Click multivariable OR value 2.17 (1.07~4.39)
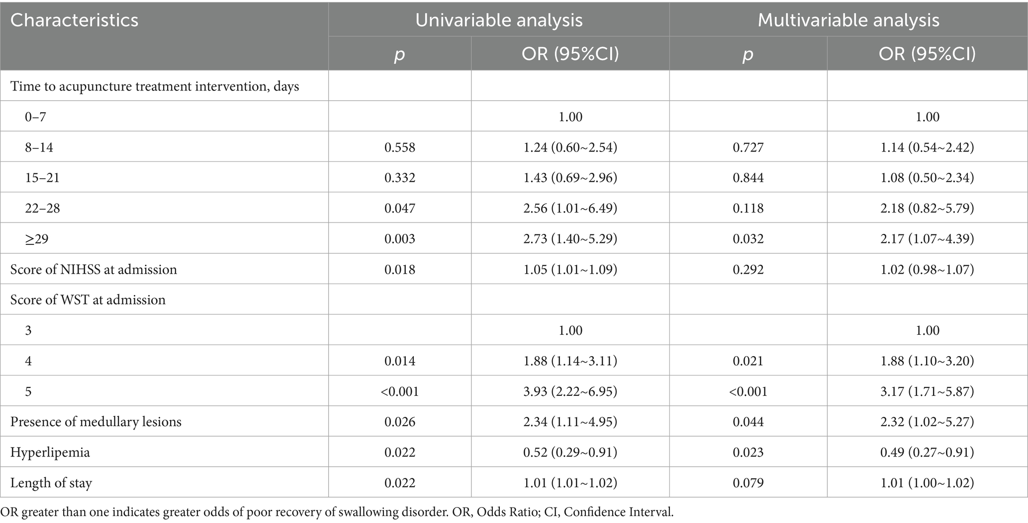Viewport: 1028px width, 523px height. point(927,239)
